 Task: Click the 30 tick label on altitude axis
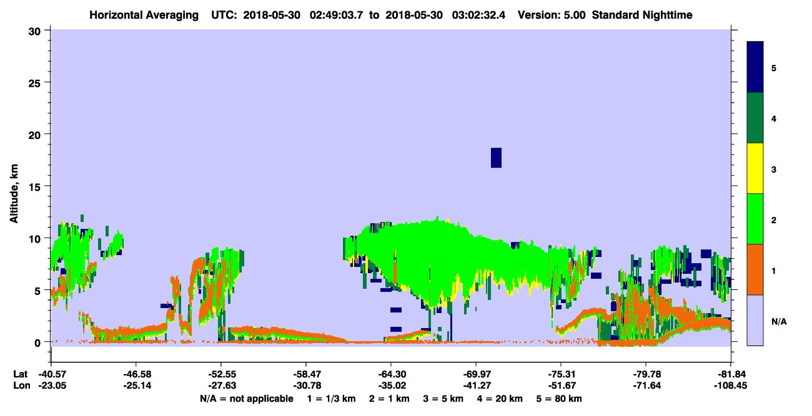(36, 30)
